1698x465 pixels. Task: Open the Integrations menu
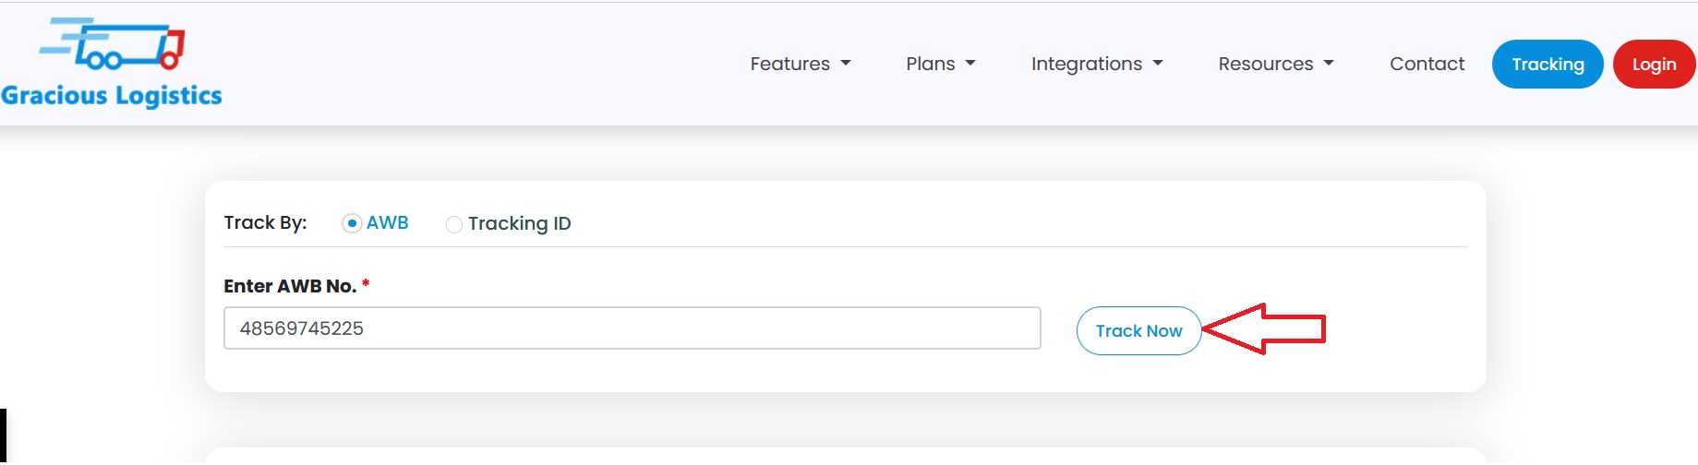1086,64
